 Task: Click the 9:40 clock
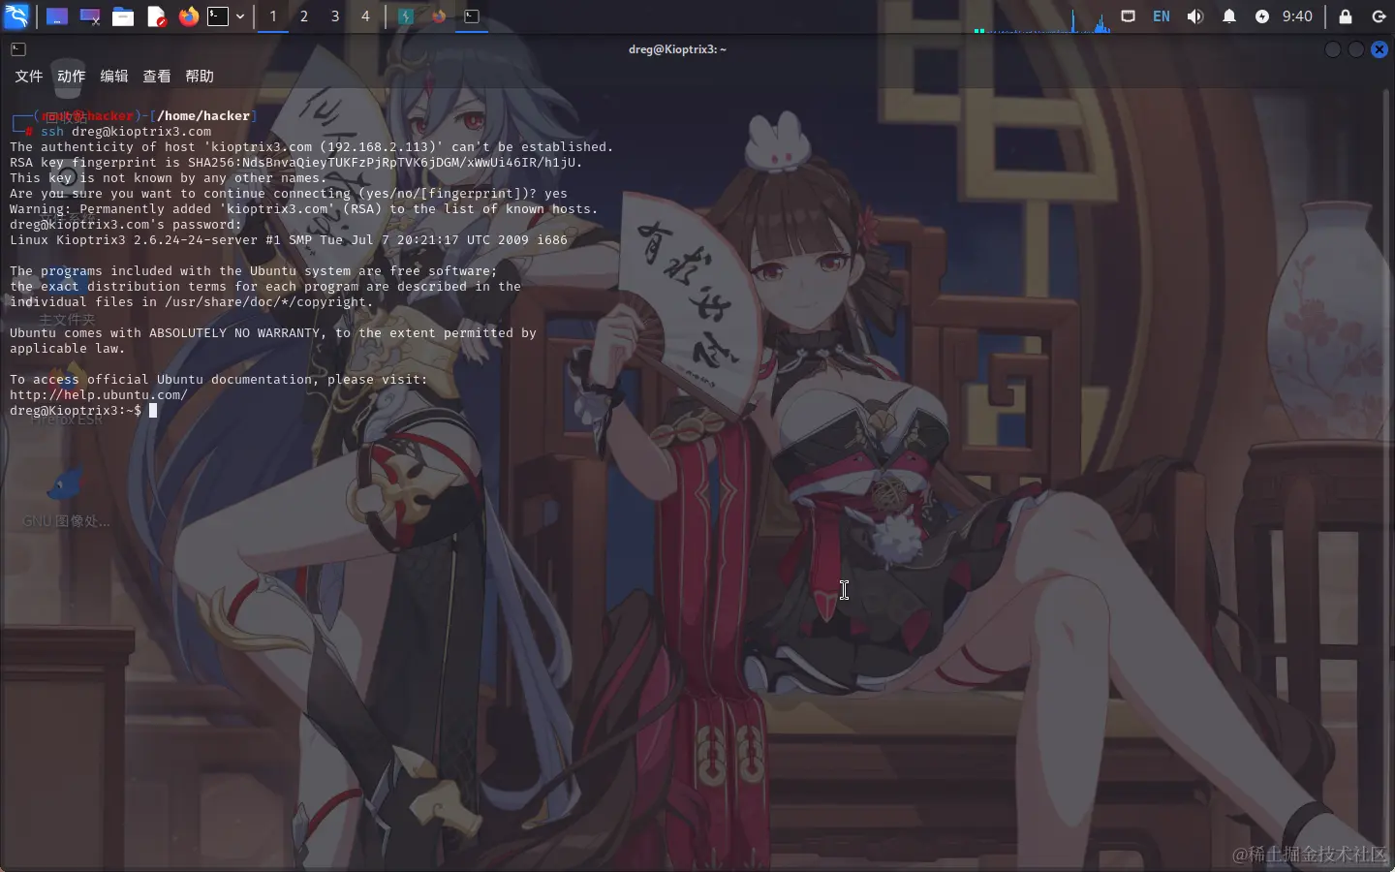point(1297,16)
